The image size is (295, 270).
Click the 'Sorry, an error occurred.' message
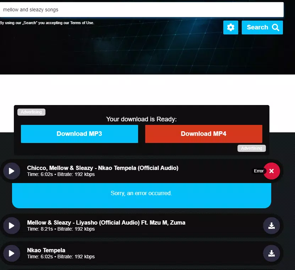(141, 193)
